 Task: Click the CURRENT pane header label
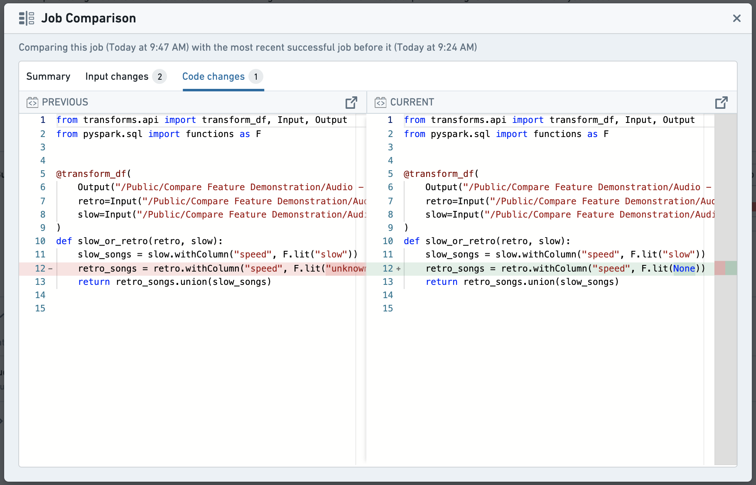click(x=412, y=102)
